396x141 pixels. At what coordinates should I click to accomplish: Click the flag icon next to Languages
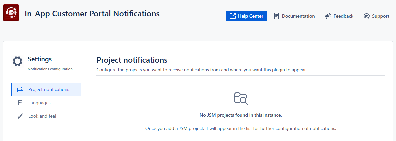[20, 103]
